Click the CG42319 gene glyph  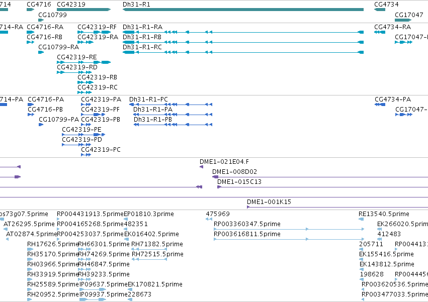[84, 10]
